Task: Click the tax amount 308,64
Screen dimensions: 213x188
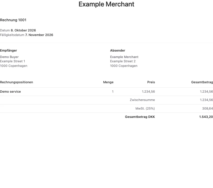Action: point(207,109)
